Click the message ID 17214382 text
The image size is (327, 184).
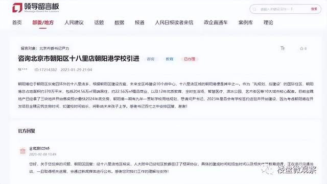pos(45,70)
